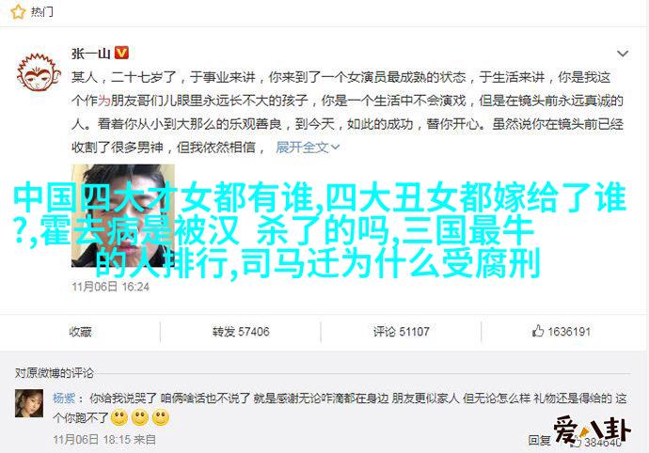The width and height of the screenshot is (649, 453).
Task: Open 张一山's monkey avatar profile
Action: click(39, 72)
